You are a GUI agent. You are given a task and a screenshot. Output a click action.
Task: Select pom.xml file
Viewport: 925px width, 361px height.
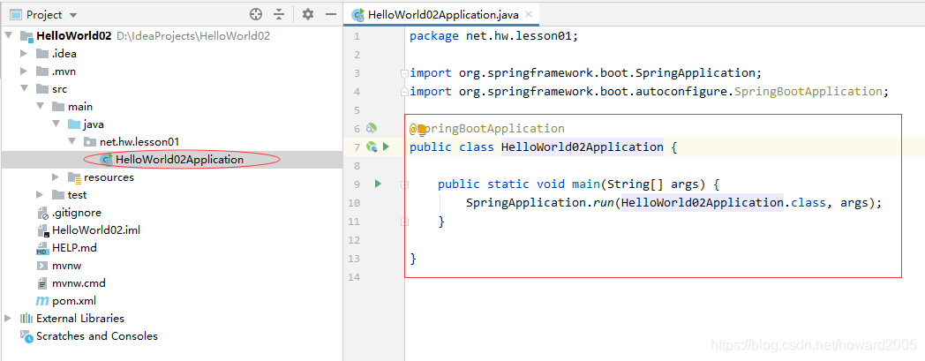pos(74,301)
